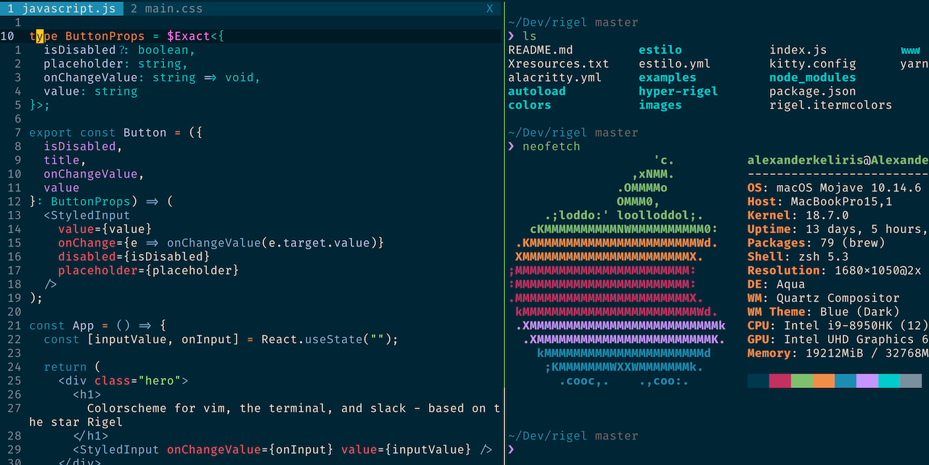Click the prompt arrow before the ls command
Viewport: 929px width, 465px height.
pos(512,36)
